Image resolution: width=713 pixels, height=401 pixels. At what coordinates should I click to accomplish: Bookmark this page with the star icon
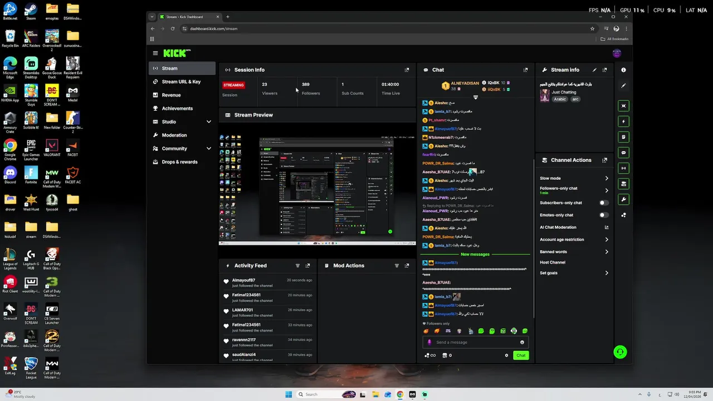tap(593, 28)
